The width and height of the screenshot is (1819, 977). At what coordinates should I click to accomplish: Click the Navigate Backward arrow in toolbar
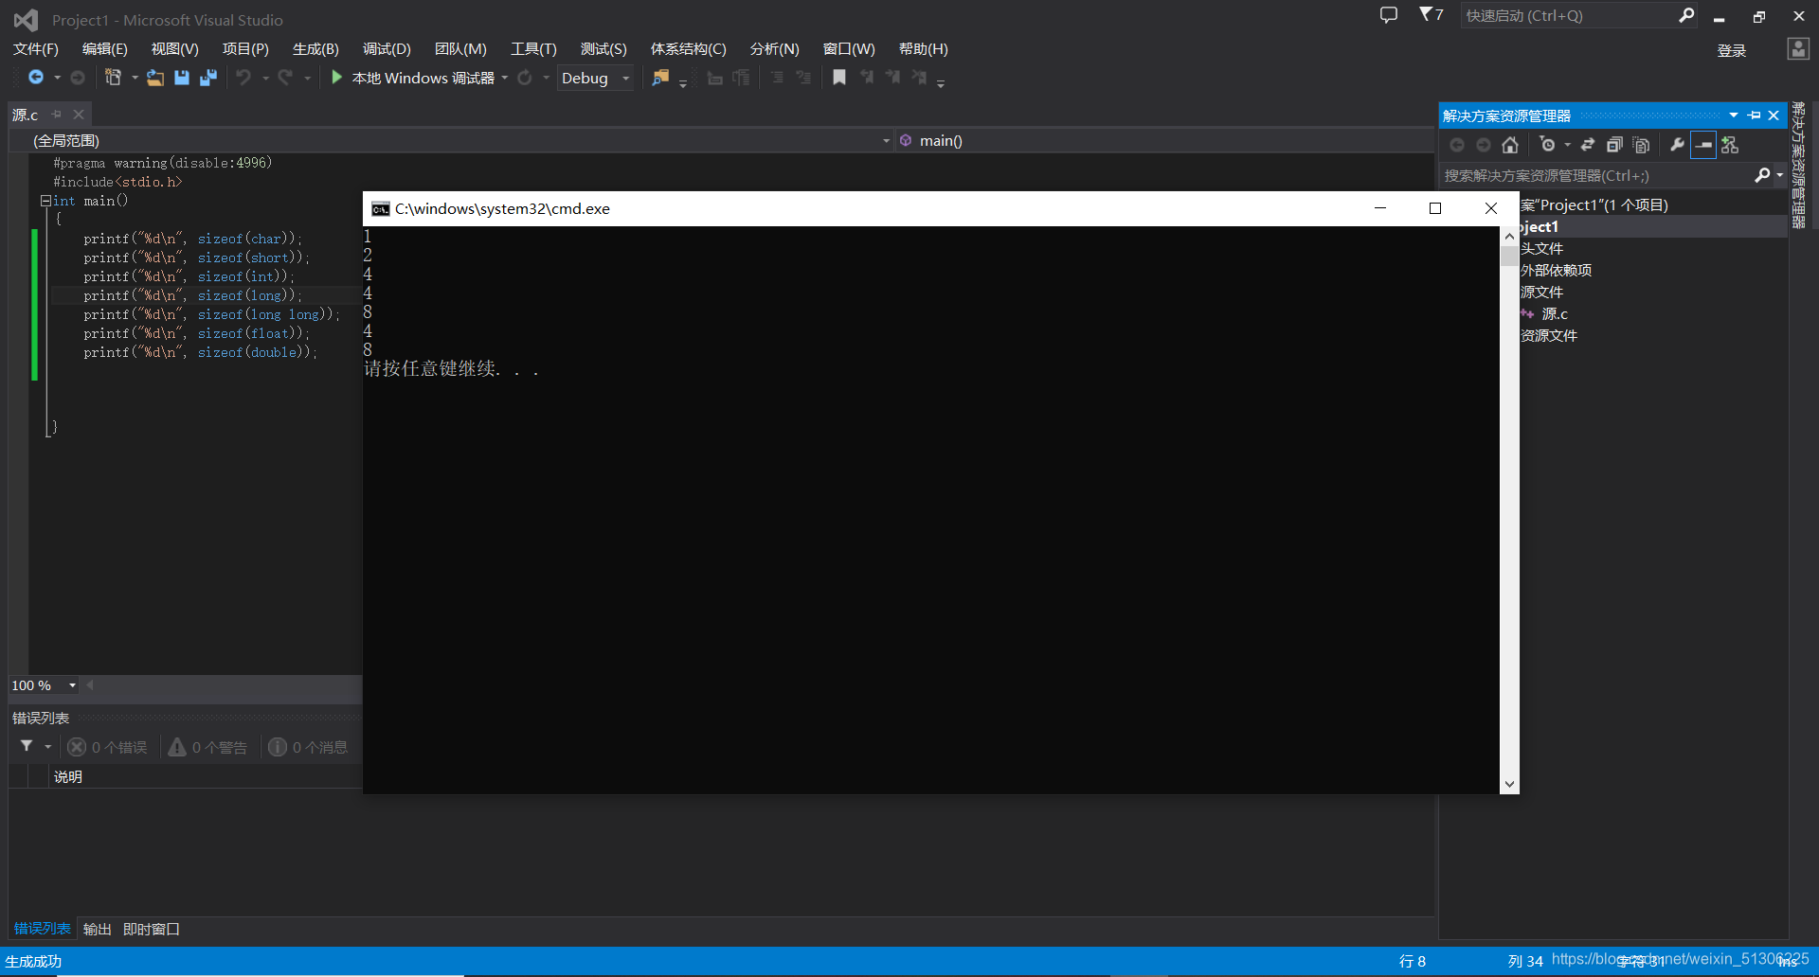(36, 78)
